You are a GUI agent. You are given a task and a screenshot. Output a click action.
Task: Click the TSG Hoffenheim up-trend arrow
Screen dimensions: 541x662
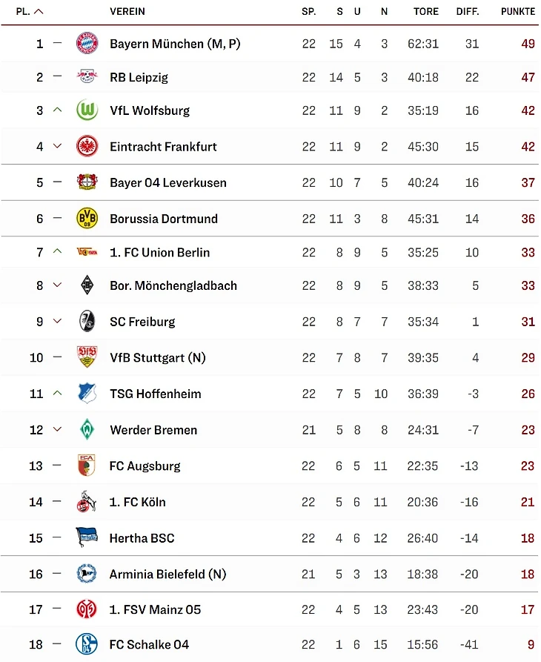click(58, 394)
